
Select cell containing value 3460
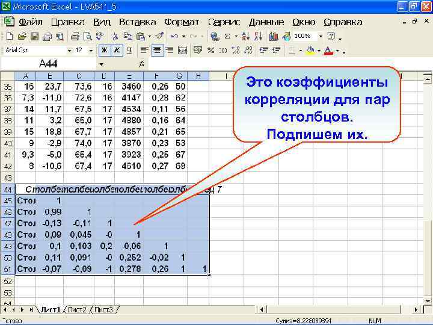pos(129,87)
